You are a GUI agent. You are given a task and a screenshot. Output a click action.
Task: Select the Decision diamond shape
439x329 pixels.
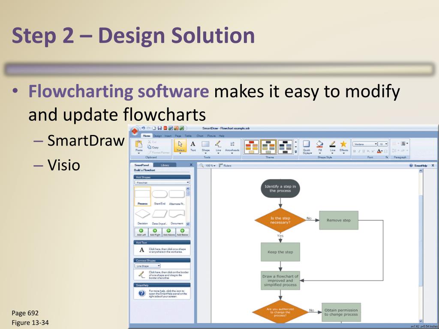click(x=142, y=216)
